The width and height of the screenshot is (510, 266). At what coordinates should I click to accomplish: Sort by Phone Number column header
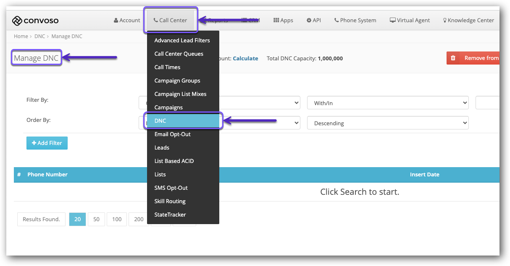pos(47,174)
